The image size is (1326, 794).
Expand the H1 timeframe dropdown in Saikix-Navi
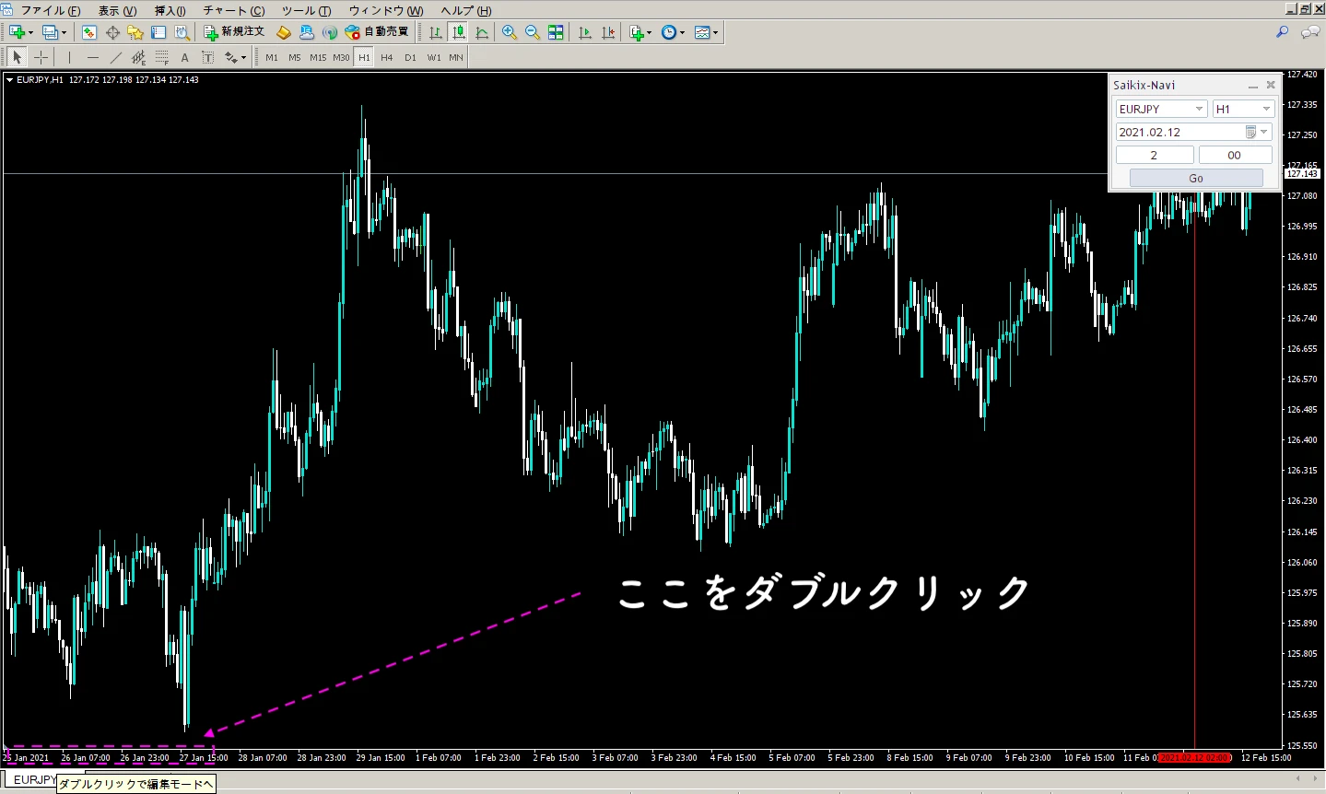coord(1266,109)
